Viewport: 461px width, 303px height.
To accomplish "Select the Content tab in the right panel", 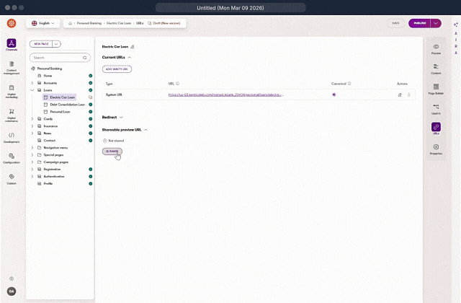I will (436, 69).
